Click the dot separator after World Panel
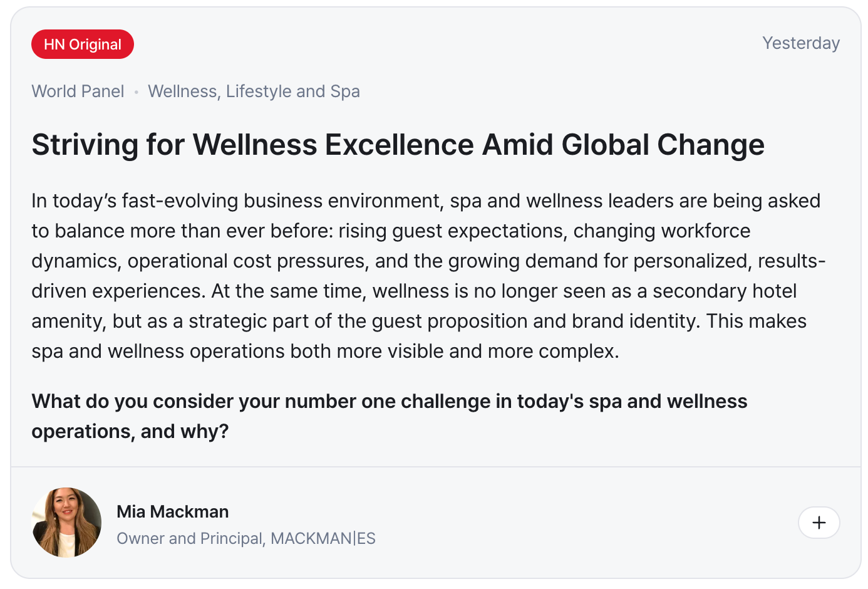868x589 pixels. 136,92
